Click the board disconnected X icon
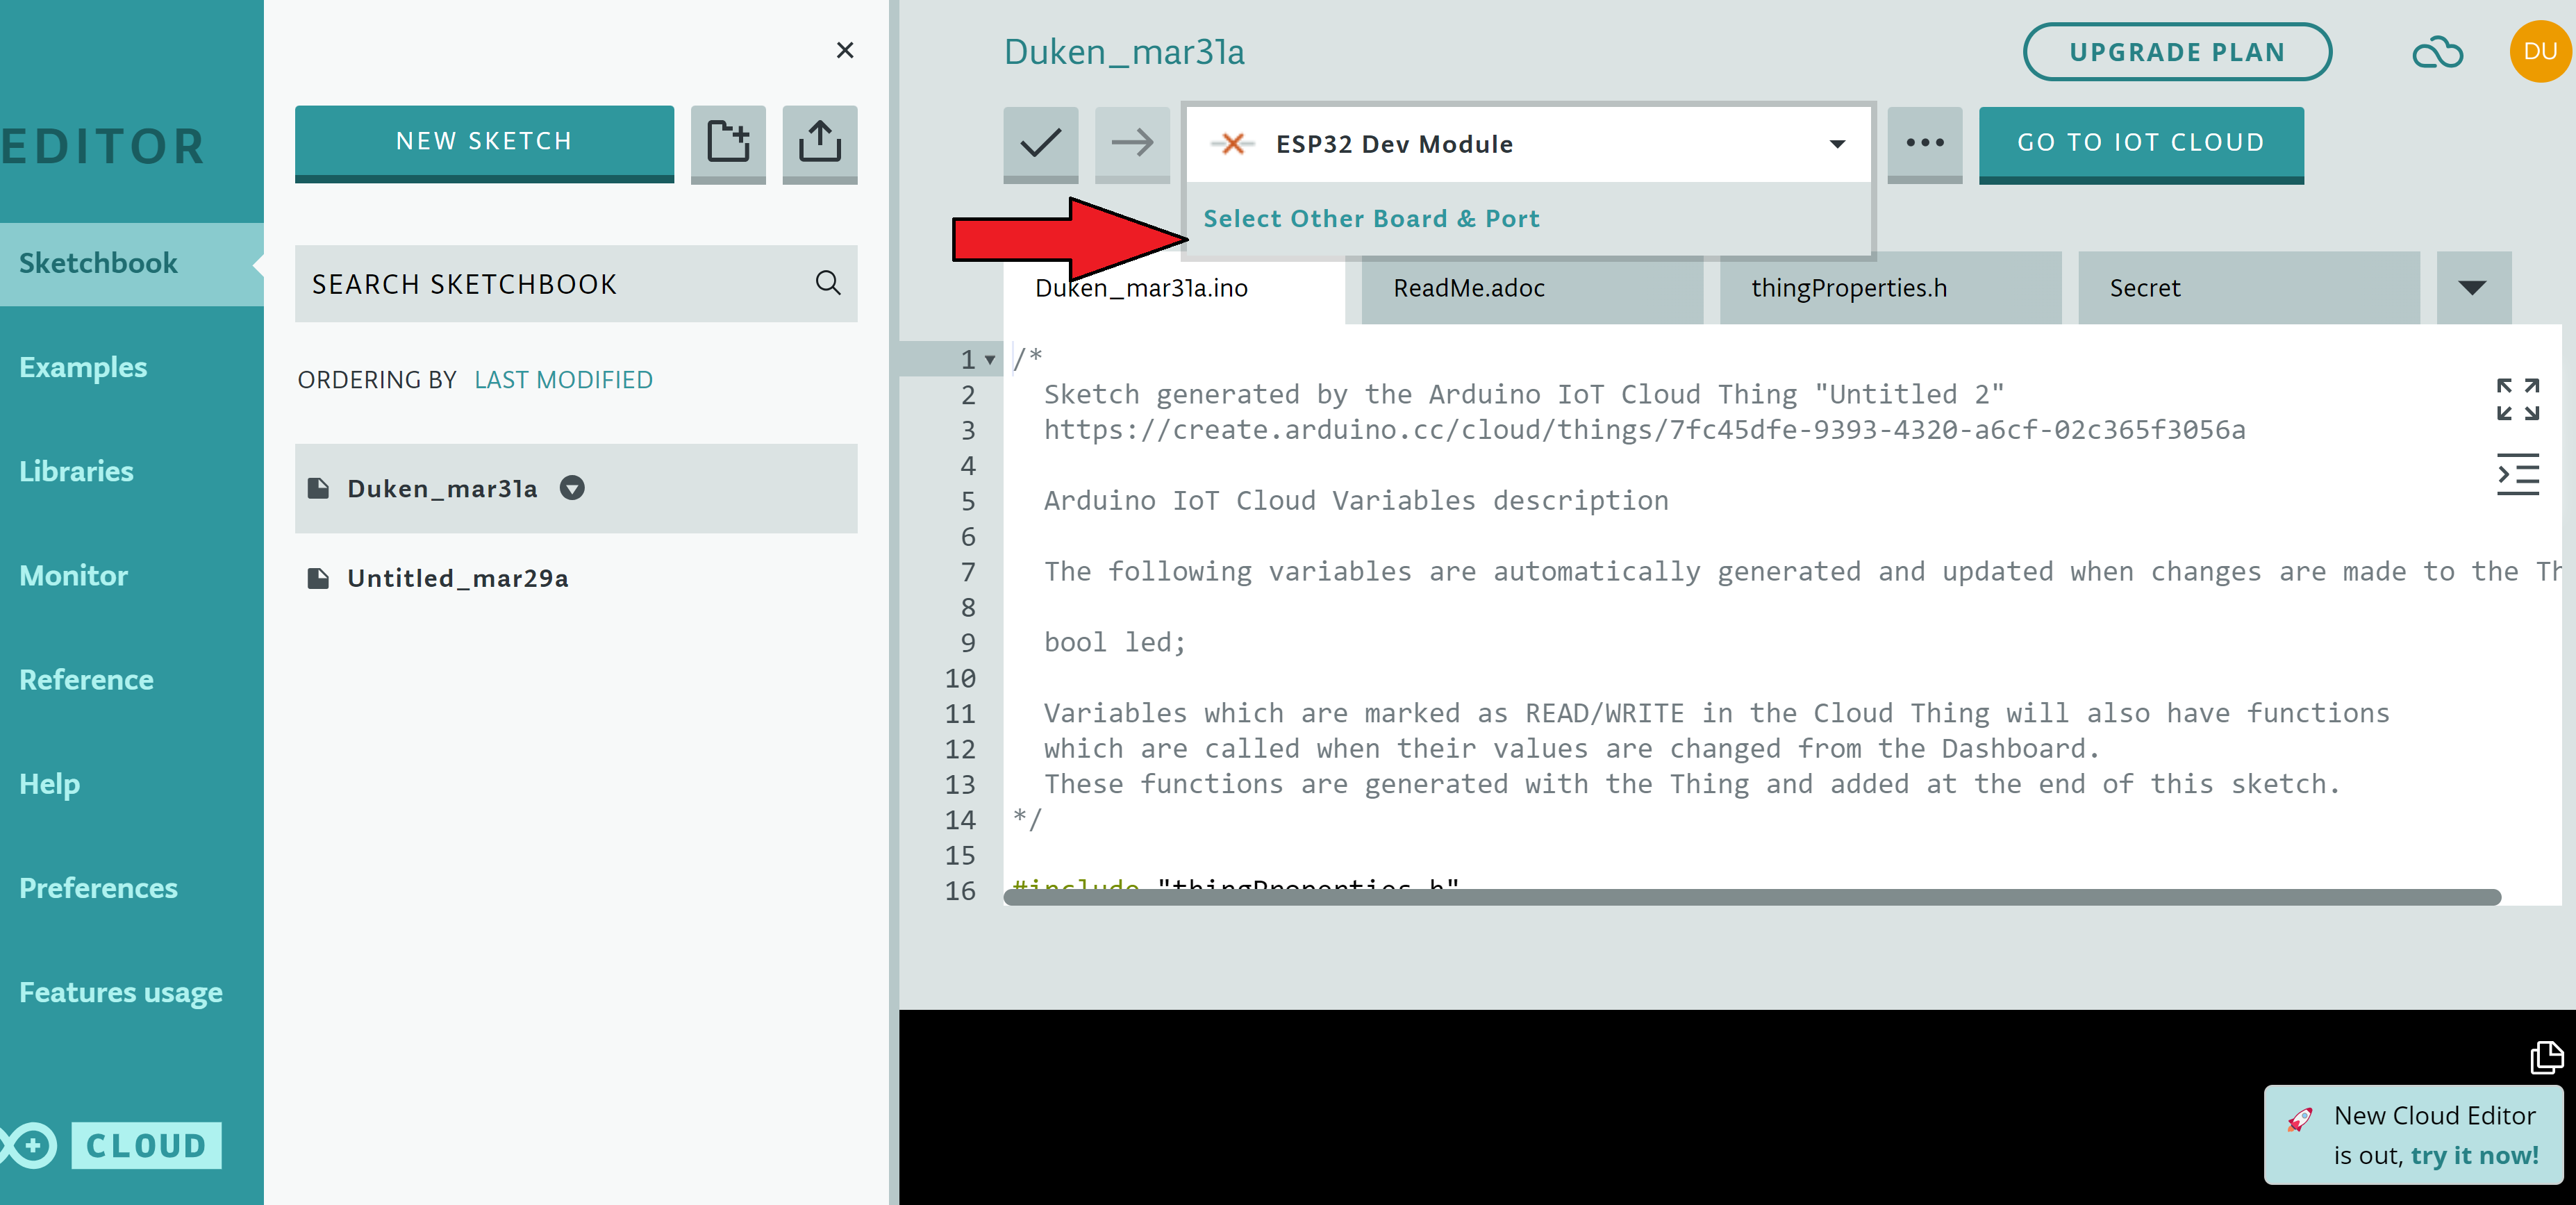The image size is (2576, 1205). click(1232, 144)
